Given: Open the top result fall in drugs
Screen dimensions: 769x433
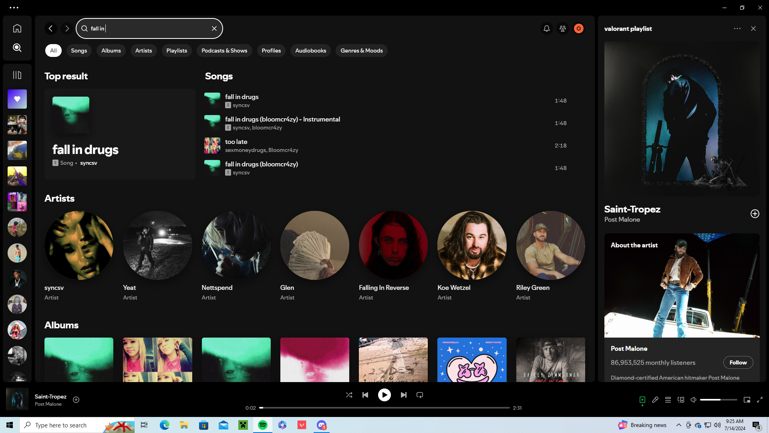Looking at the screenshot, I should click(120, 134).
